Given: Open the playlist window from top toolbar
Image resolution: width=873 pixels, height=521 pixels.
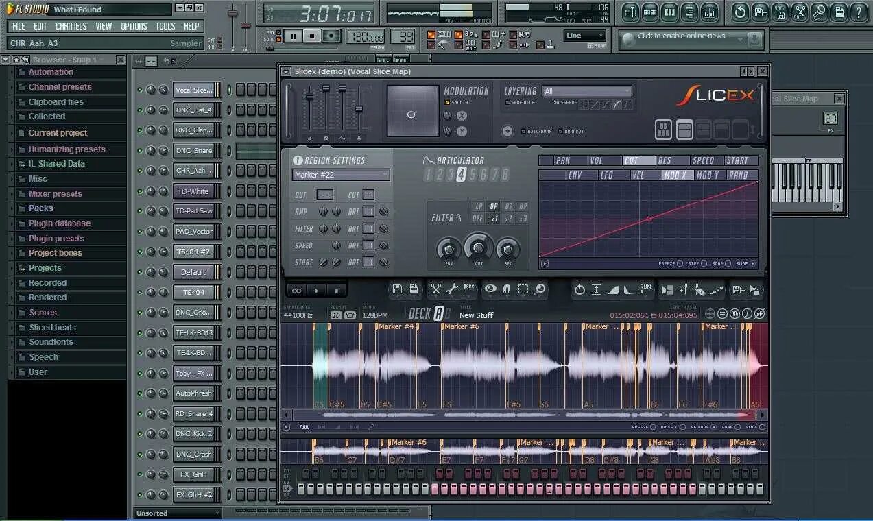Looking at the screenshot, I should point(630,12).
